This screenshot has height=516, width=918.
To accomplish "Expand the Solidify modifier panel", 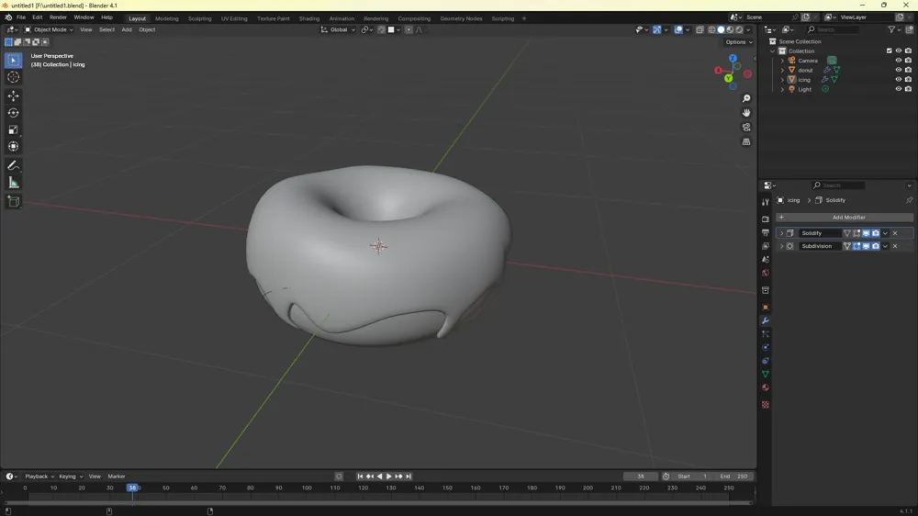I will pyautogui.click(x=781, y=233).
